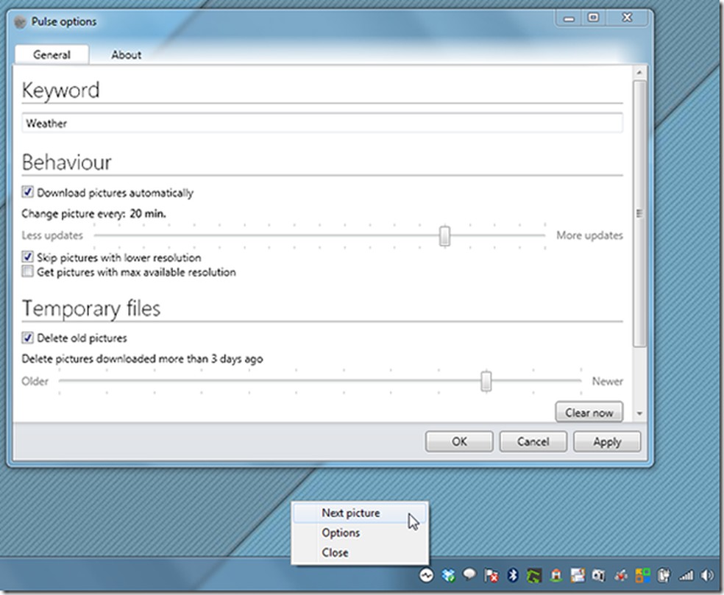Image resolution: width=724 pixels, height=595 pixels.
Task: Select Options from the tray menu
Action: (341, 532)
